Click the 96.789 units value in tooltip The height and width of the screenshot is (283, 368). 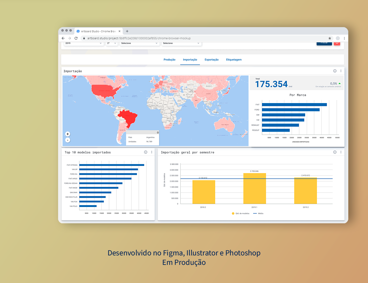[x=149, y=141]
